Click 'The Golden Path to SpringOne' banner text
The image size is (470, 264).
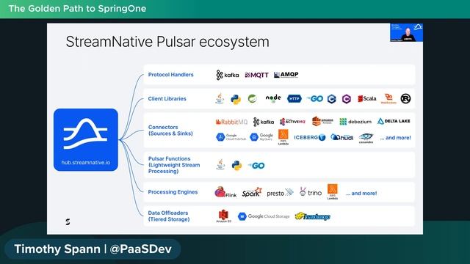pyautogui.click(x=77, y=8)
